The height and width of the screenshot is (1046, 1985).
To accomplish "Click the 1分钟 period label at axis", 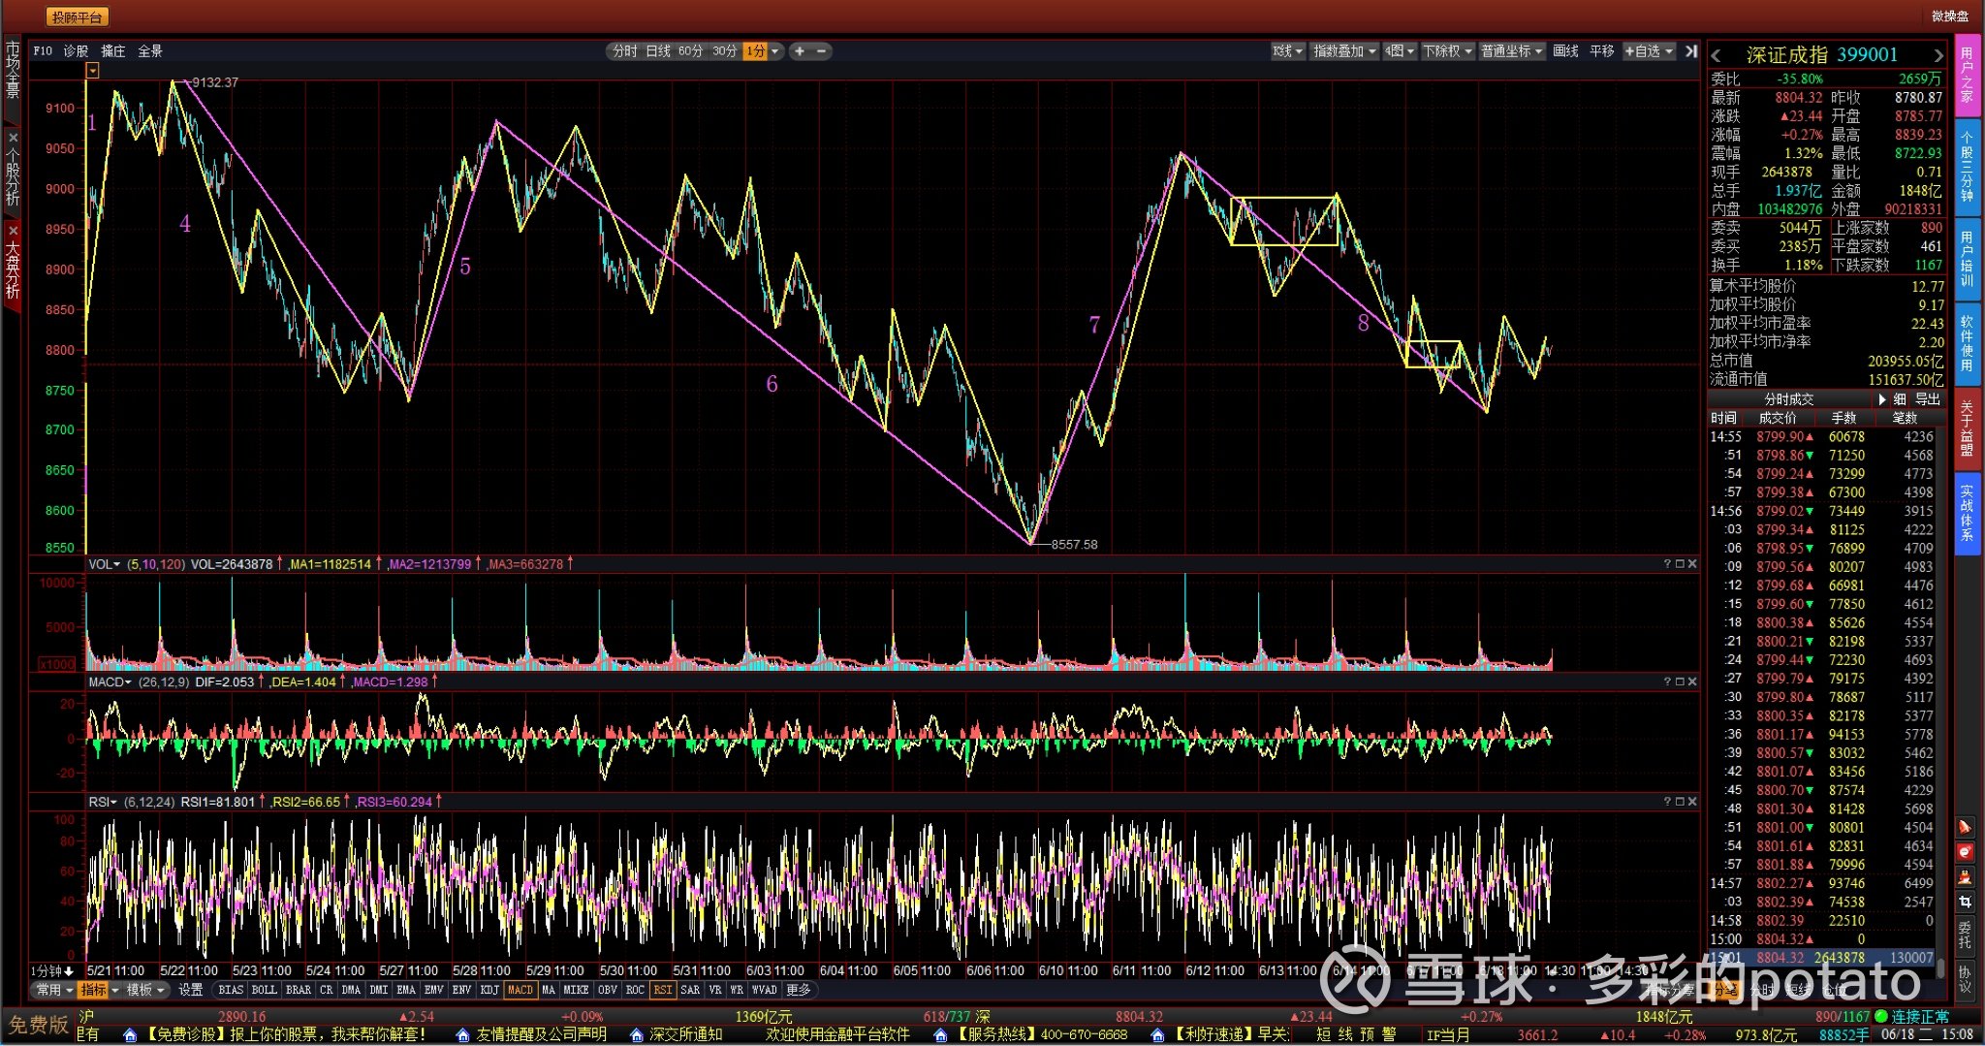I will click(x=53, y=970).
